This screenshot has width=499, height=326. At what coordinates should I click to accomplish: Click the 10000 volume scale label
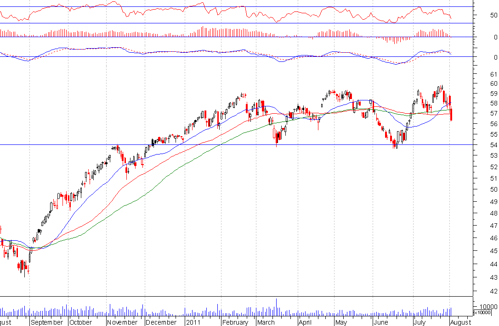tap(488, 307)
